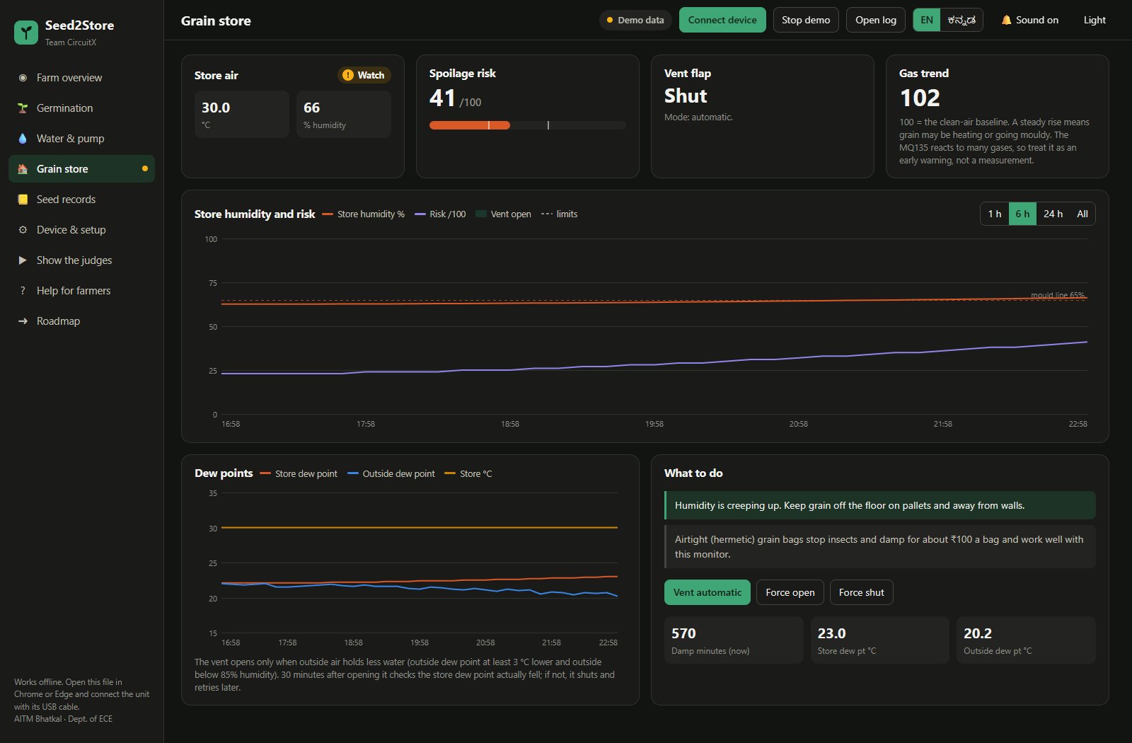Image resolution: width=1132 pixels, height=743 pixels.
Task: Click the Device & setup gear icon
Action: click(23, 230)
